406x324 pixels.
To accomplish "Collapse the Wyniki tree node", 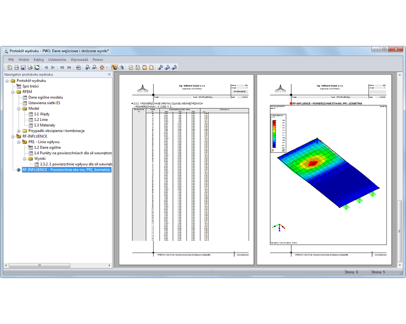I will 25,159.
